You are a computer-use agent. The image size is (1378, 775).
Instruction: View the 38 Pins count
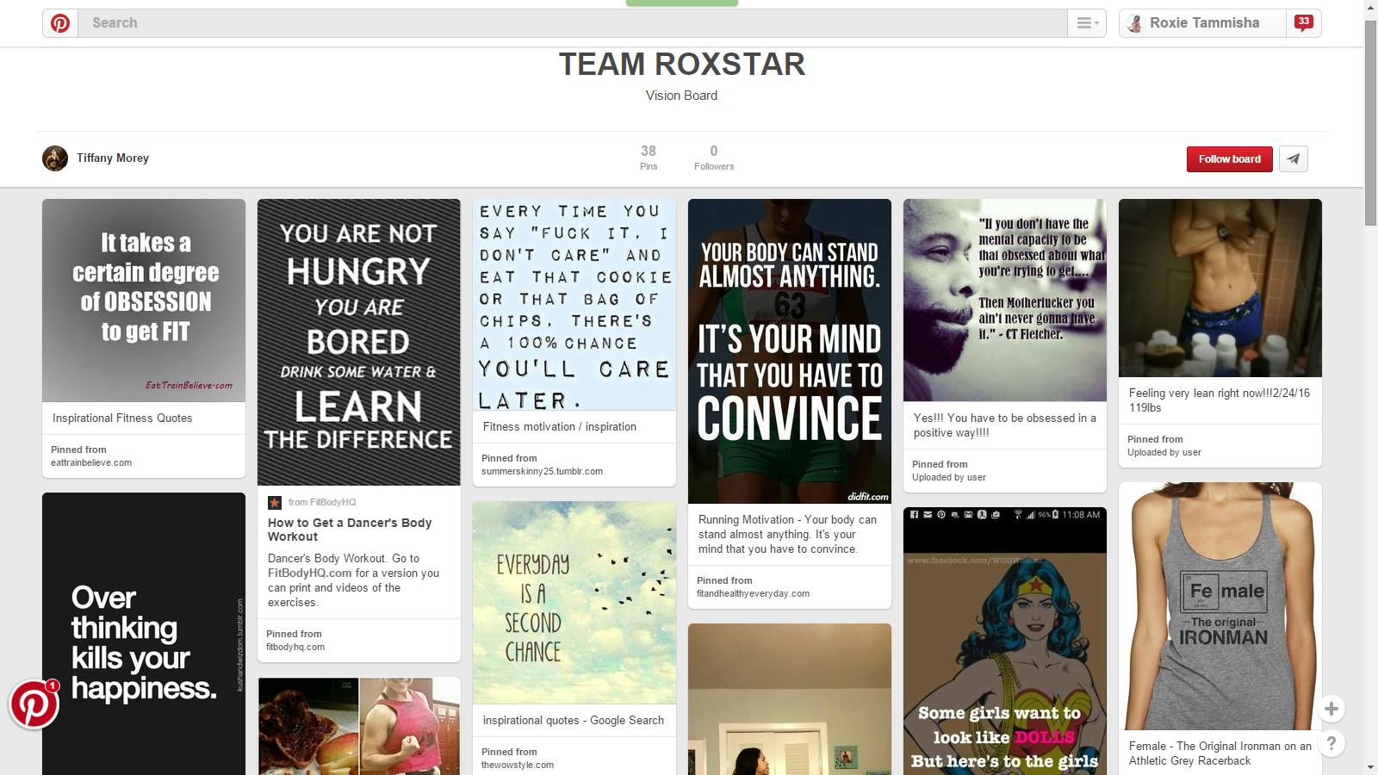coord(649,158)
